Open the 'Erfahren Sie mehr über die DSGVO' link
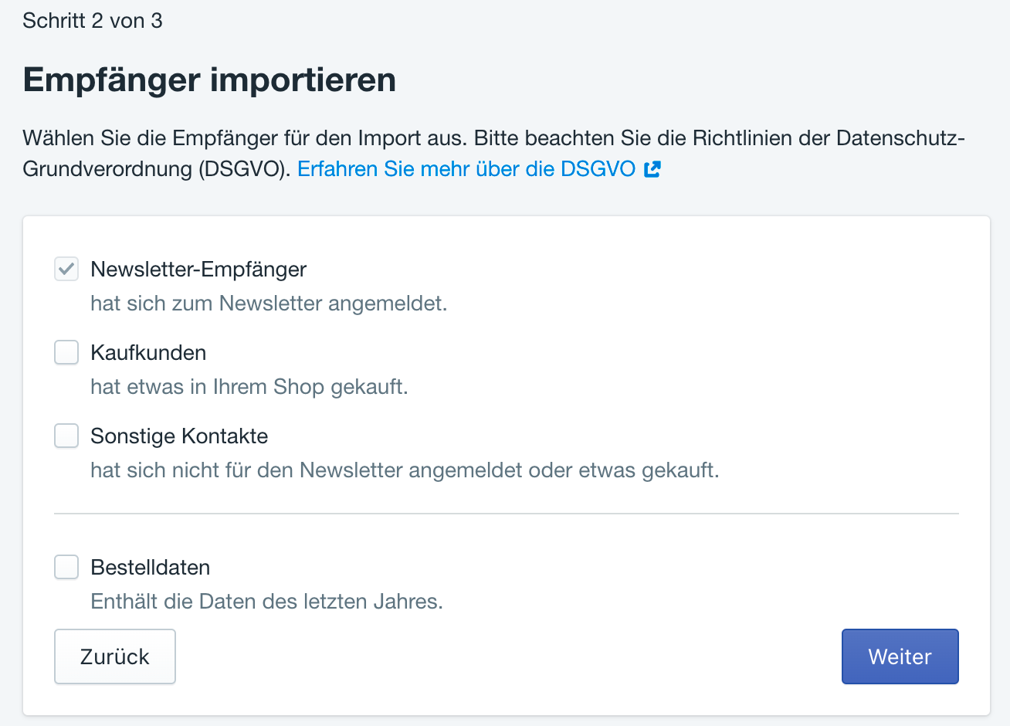Viewport: 1010px width, 726px height. (466, 169)
